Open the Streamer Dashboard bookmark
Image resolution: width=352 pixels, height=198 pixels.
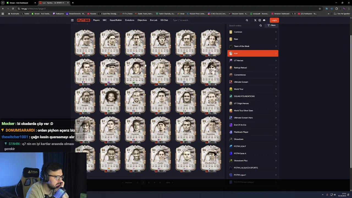tap(280, 14)
